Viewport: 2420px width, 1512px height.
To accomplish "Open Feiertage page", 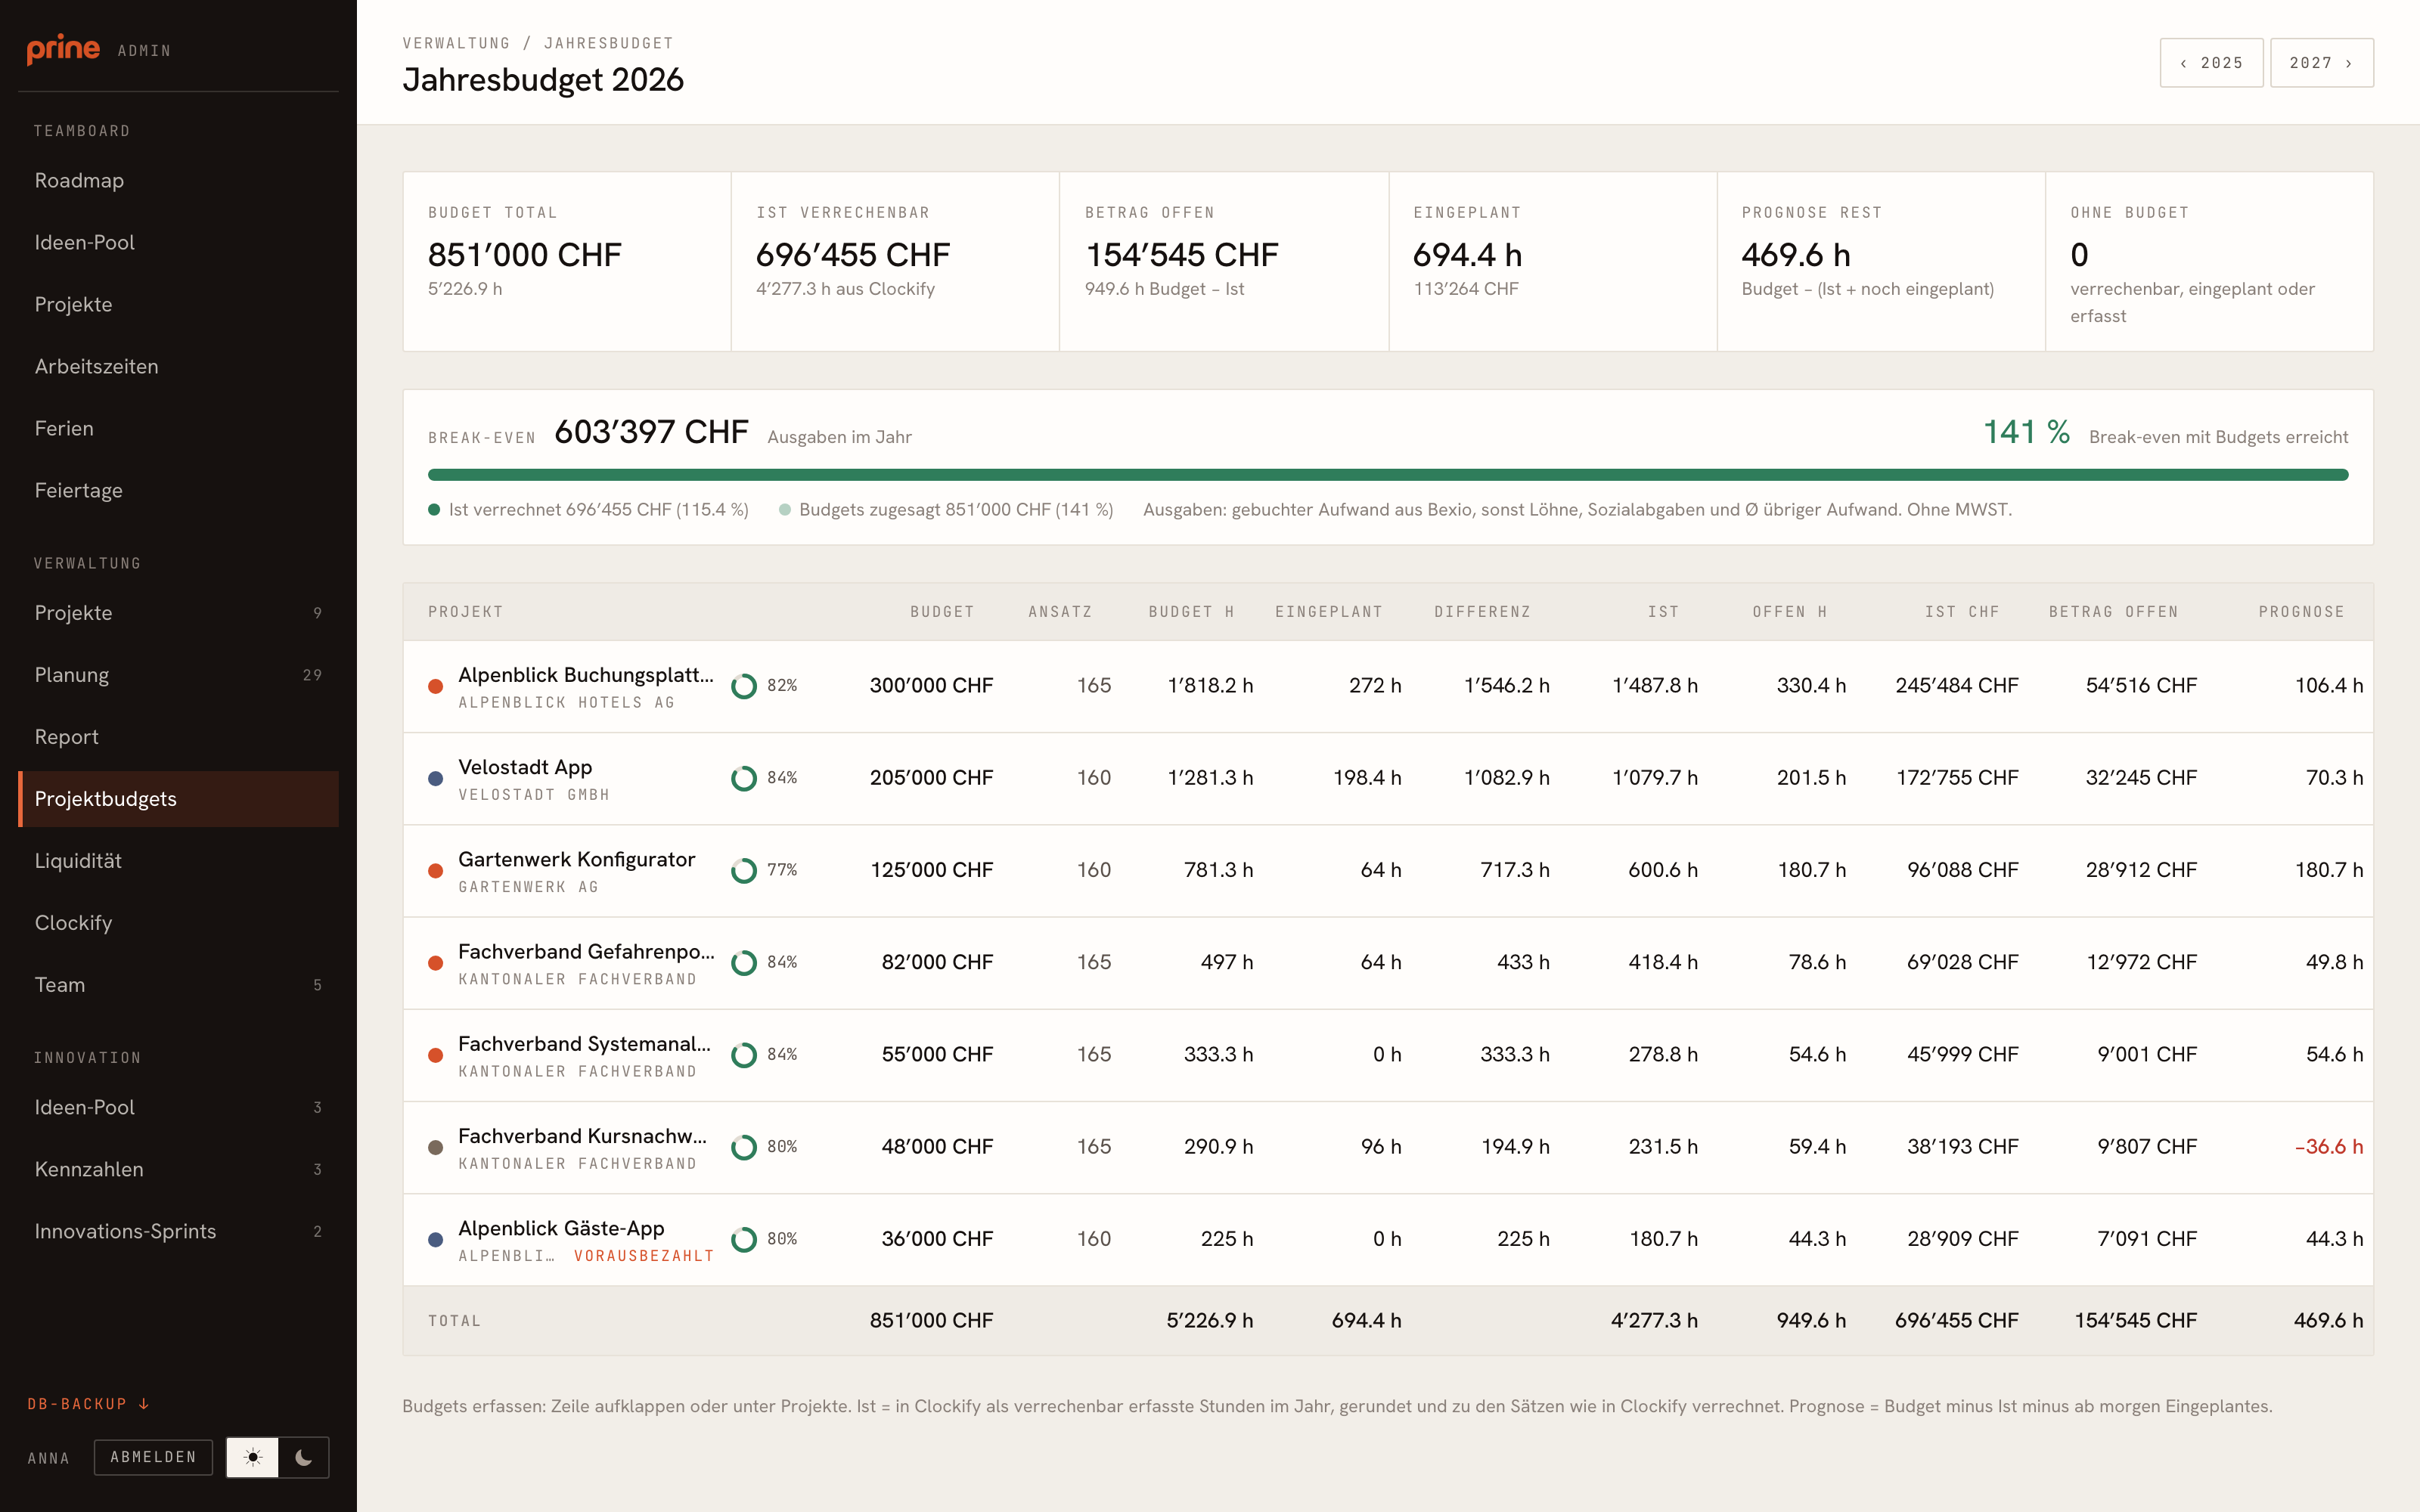I will click(x=178, y=491).
